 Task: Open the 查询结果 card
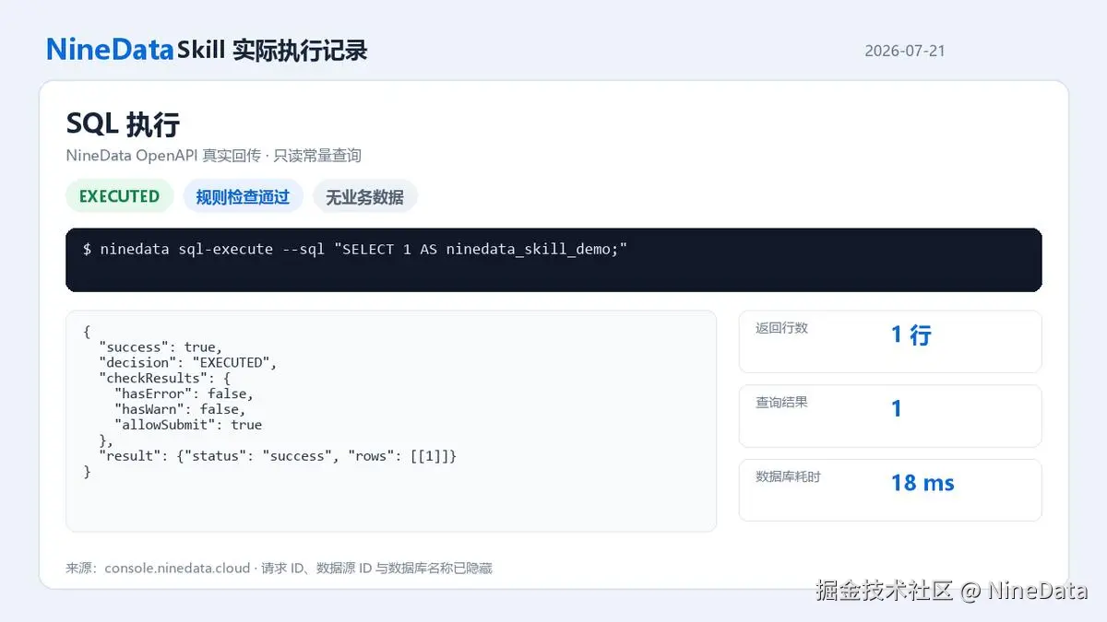point(890,416)
